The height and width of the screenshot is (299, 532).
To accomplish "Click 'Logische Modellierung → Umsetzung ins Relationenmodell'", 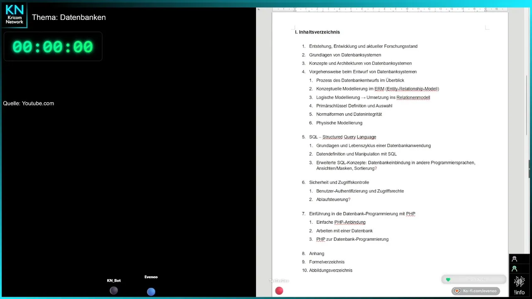I will 373,98.
